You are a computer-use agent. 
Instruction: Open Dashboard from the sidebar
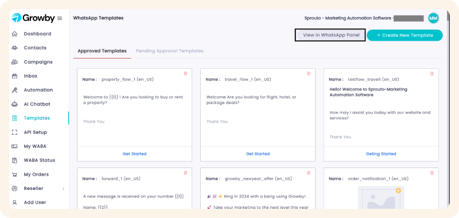[37, 34]
